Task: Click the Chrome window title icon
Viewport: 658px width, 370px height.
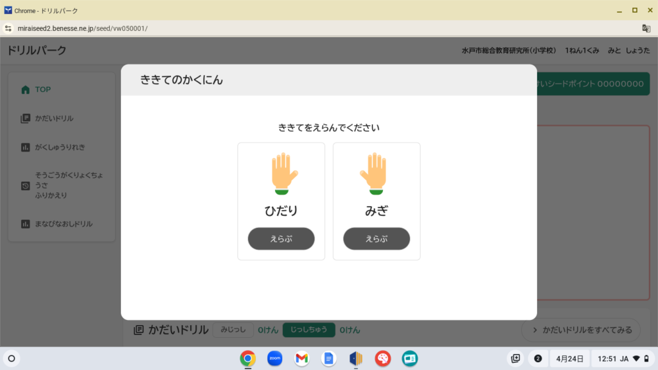Action: (8, 10)
